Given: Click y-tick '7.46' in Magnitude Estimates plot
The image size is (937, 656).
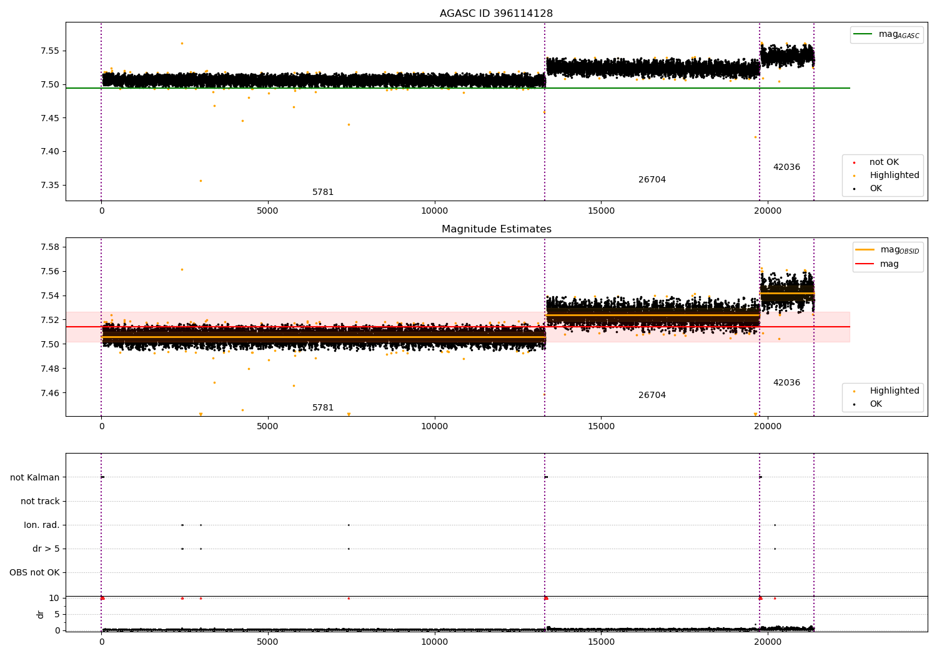Looking at the screenshot, I should click(x=50, y=394).
